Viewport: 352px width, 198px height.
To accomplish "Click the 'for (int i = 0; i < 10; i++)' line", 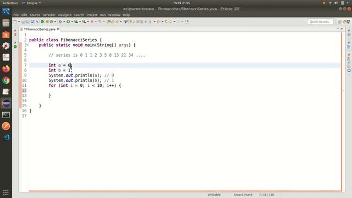I will point(85,86).
